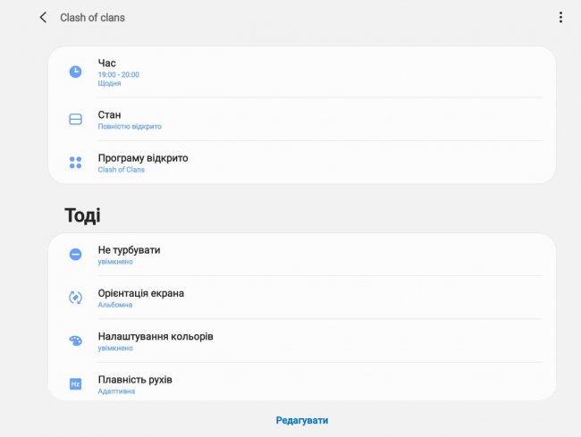The image size is (581, 437).
Task: Tap the Орієнтація екрана rotation icon
Action: 76,298
